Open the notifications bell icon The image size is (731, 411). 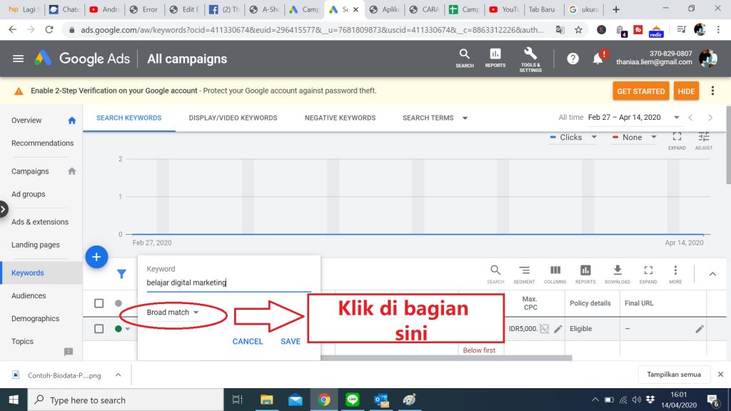pos(598,59)
